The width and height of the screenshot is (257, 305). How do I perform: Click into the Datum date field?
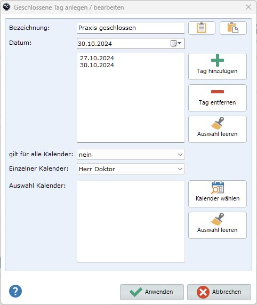click(x=124, y=43)
